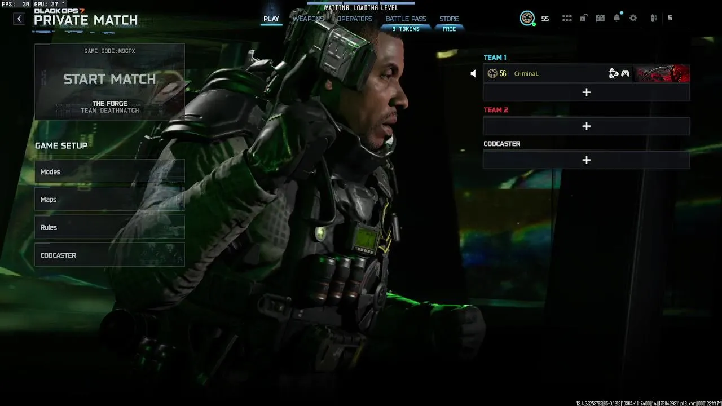Go back with the left arrow button
Screen dimensions: 722x406
(x=19, y=19)
